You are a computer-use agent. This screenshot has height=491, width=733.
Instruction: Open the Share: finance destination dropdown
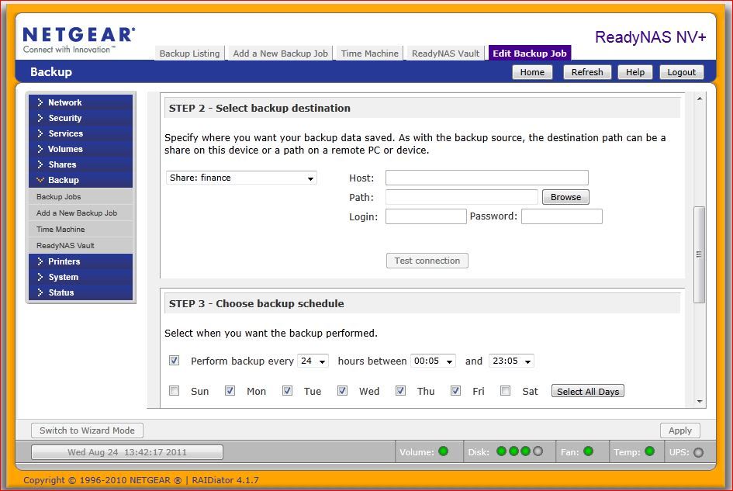[x=241, y=178]
